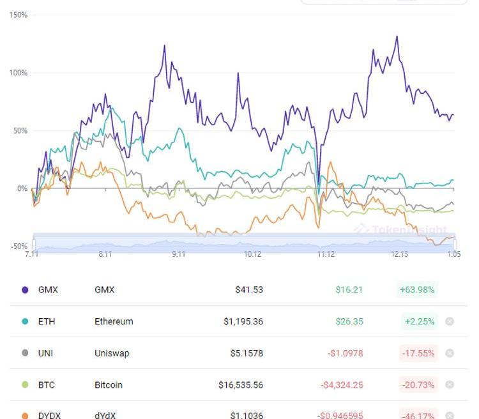This screenshot has height=419, width=479.
Task: Click the middle of the chart's range navigator
Action: [244, 245]
